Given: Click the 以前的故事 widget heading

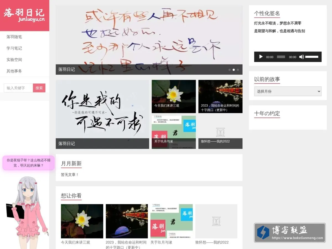Looking at the screenshot, I should pos(267,79).
